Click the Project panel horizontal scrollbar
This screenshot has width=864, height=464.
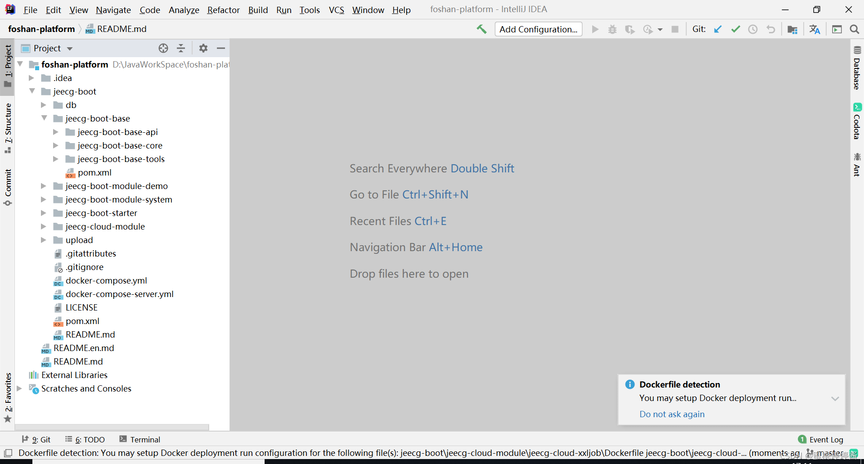coord(112,427)
